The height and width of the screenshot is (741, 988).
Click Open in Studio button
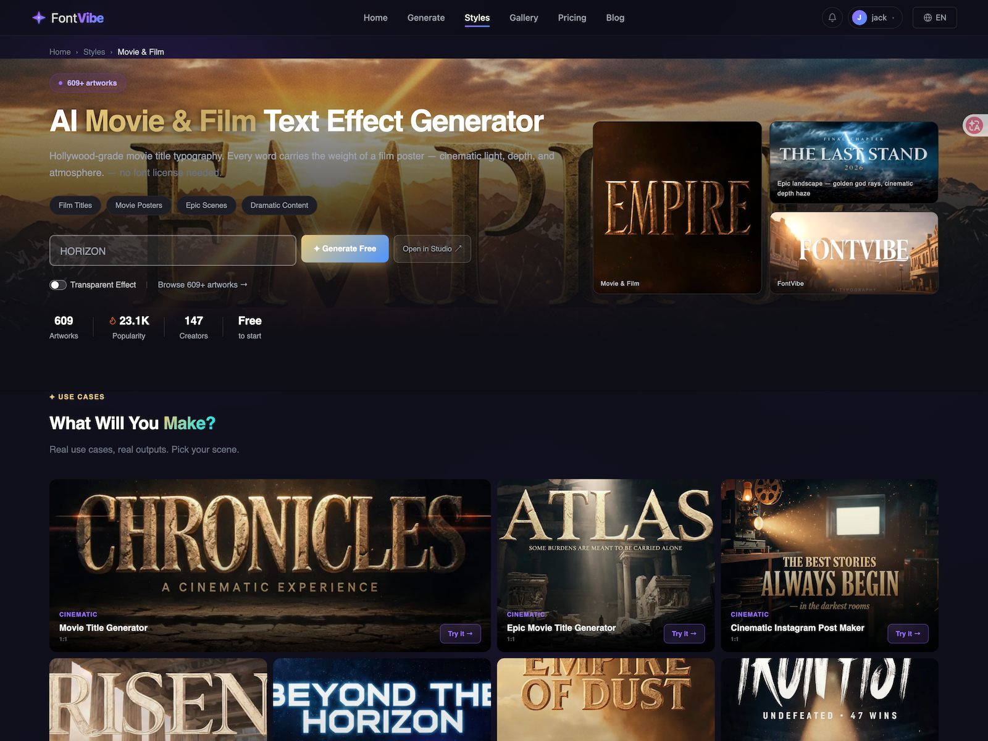coord(432,249)
